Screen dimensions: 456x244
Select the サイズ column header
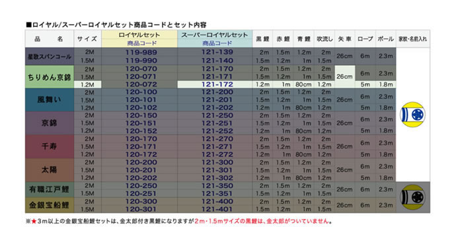click(x=87, y=39)
